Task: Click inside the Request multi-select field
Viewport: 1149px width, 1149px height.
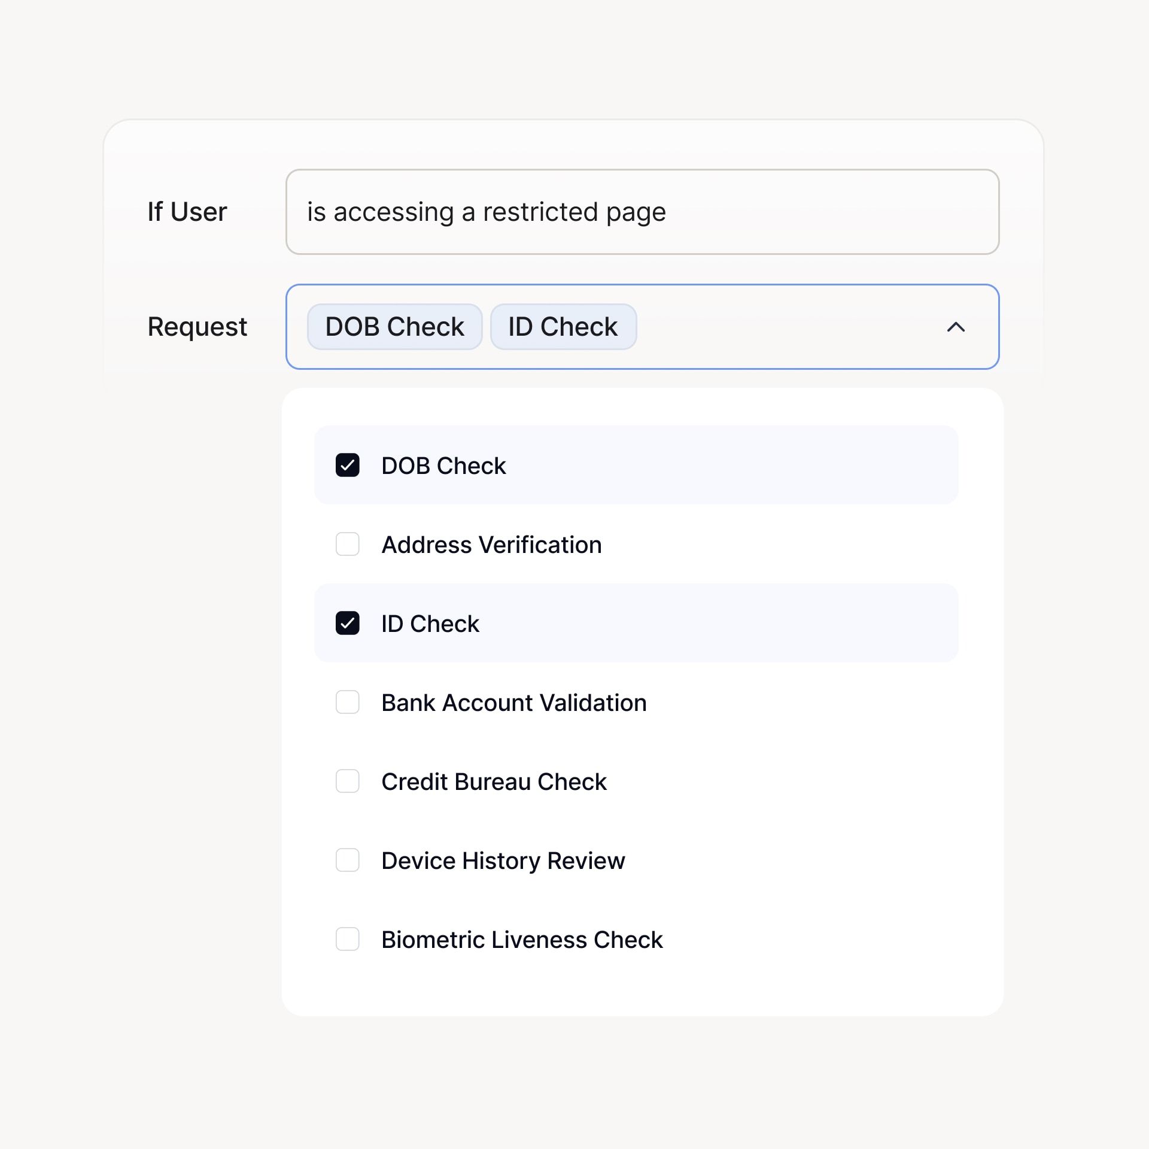Action: 778,327
